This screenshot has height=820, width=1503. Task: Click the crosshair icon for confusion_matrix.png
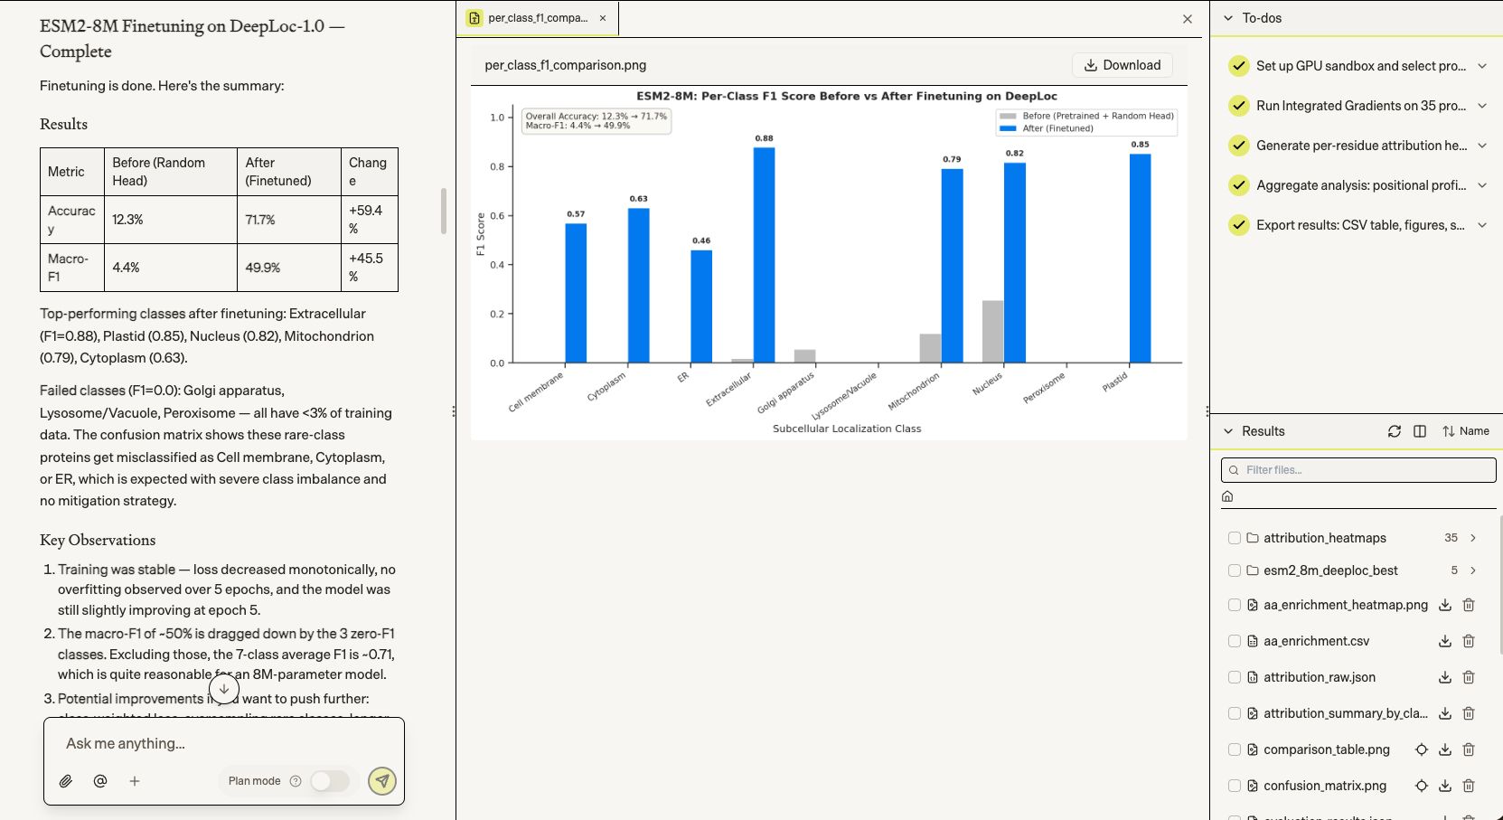click(x=1422, y=786)
